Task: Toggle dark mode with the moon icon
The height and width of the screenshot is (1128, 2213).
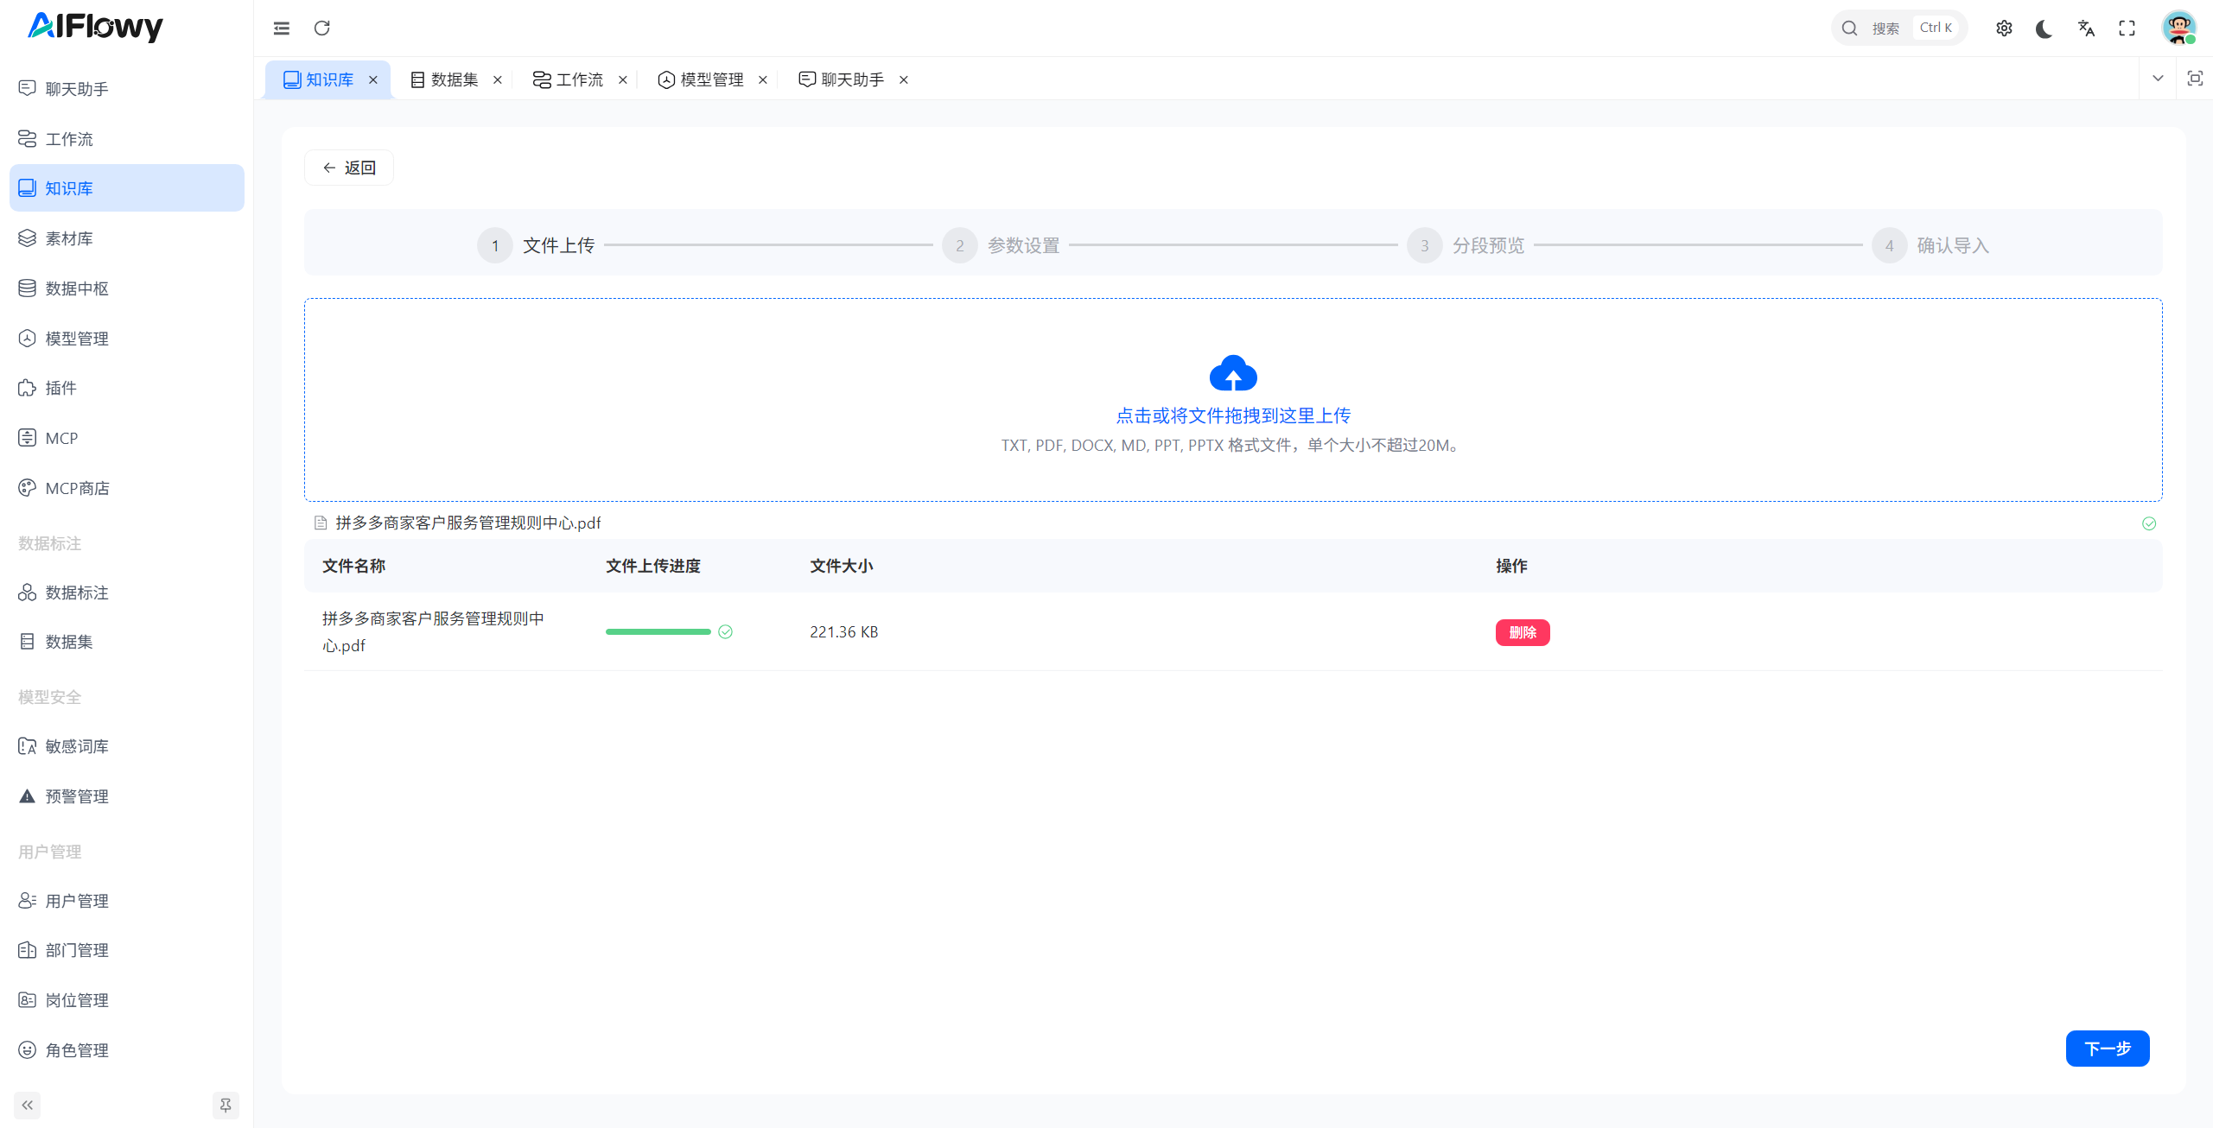Action: (x=2044, y=29)
